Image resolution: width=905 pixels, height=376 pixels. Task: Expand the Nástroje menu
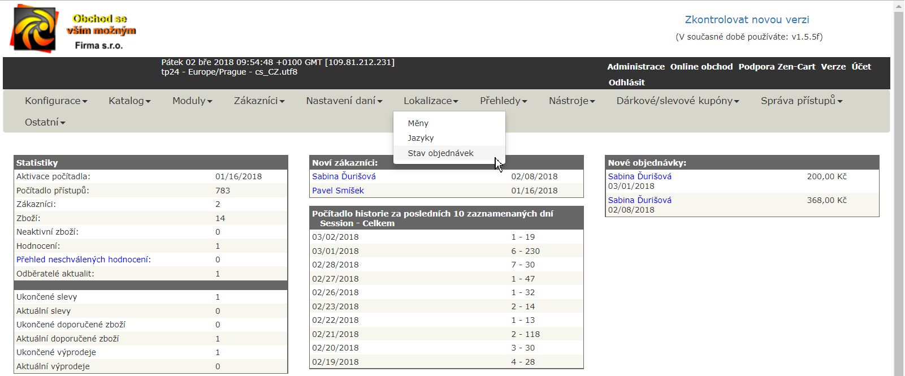click(x=571, y=101)
